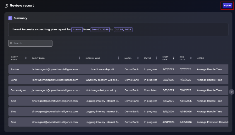
Task: Click 'Average Predicted Resoluti' metric cell
Action: pyautogui.click(x=213, y=122)
